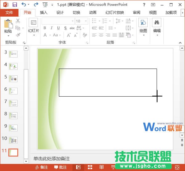Open the Drawing shapes icon
The image size is (185, 171).
[143, 23]
